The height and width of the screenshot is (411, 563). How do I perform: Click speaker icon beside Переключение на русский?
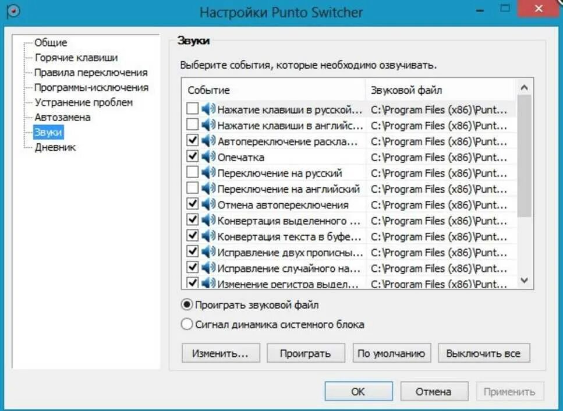coord(208,172)
